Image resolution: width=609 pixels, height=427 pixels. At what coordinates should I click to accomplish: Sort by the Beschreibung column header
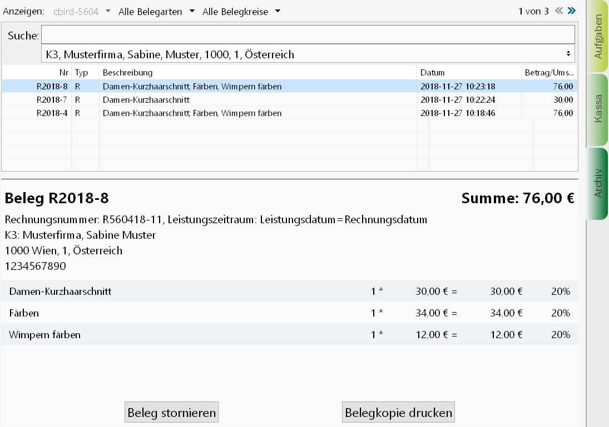(x=258, y=73)
